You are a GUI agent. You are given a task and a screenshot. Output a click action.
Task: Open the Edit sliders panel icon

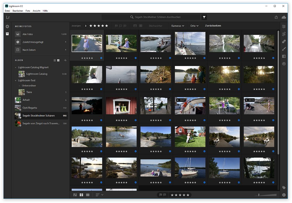coord(284,26)
